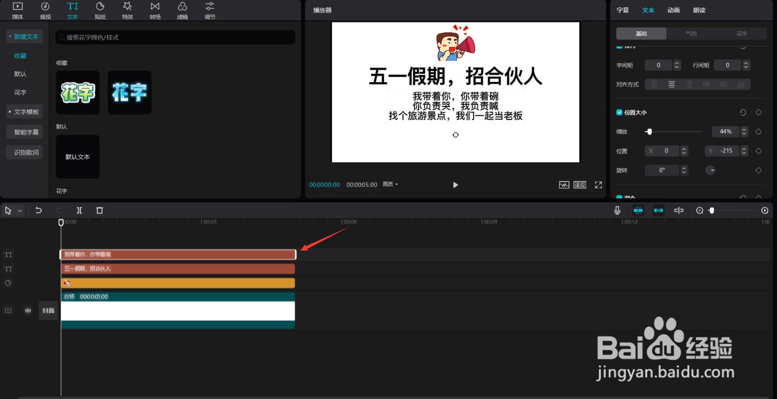
Task: Step the 旋转 angle stepper
Action: pos(684,171)
